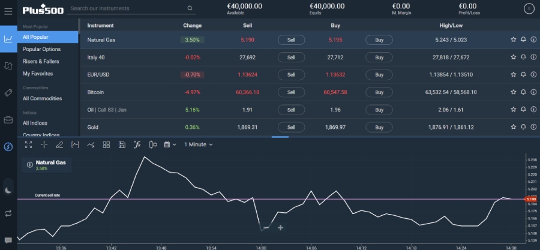Switch account mode via arrows icon
Screen dimensions: 540x250
8,213
